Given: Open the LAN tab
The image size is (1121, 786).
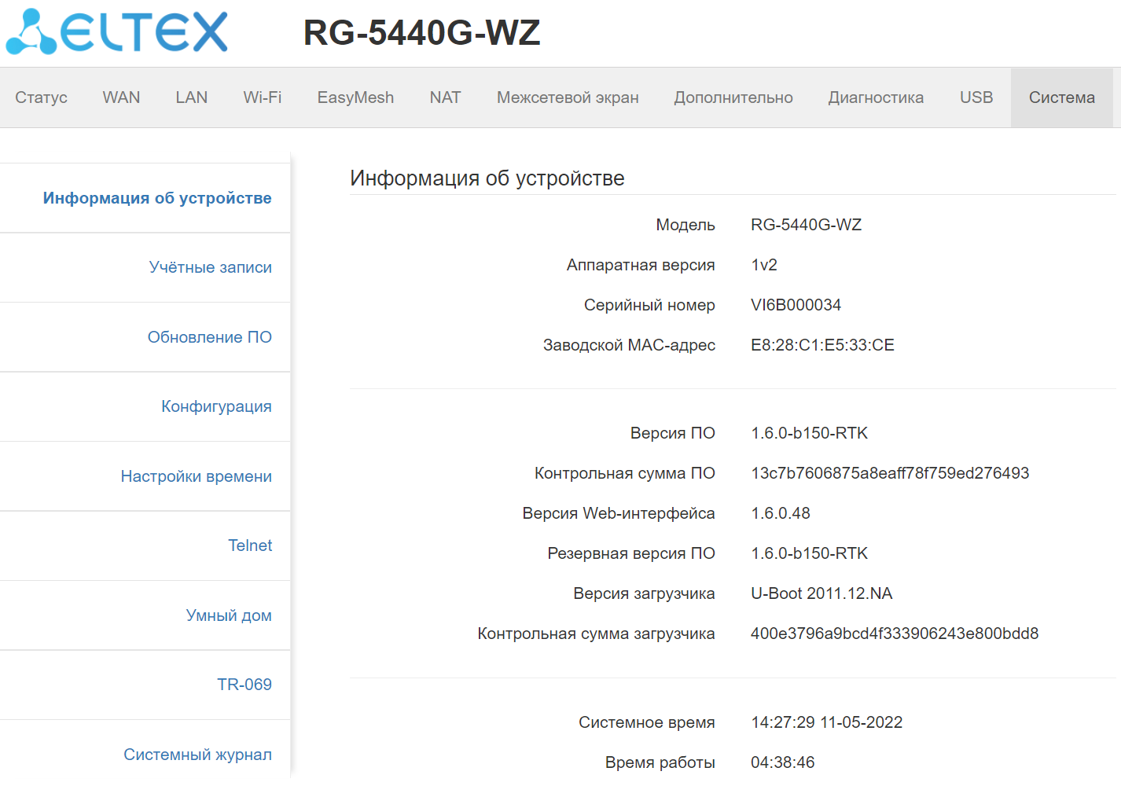Looking at the screenshot, I should point(192,97).
